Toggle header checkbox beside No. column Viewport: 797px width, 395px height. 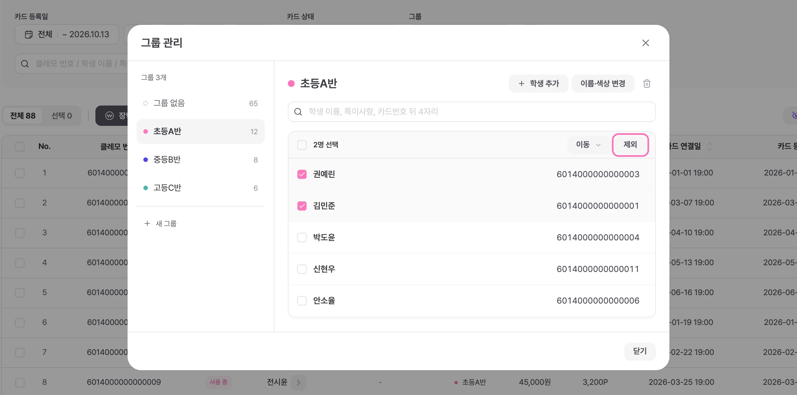pyautogui.click(x=20, y=146)
